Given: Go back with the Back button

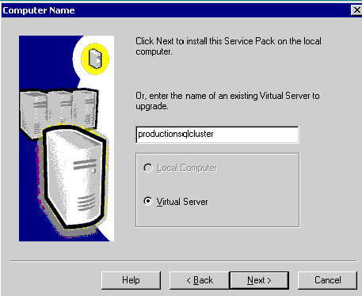Looking at the screenshot, I should tap(200, 280).
